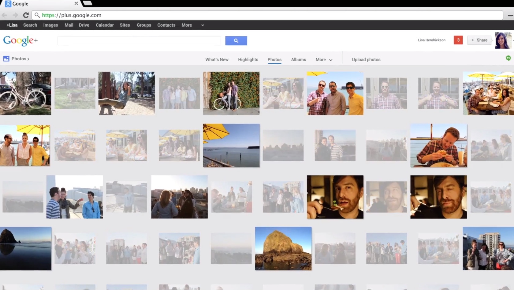Click the Photos breadcrumb arrow
This screenshot has width=514, height=290.
(28, 58)
